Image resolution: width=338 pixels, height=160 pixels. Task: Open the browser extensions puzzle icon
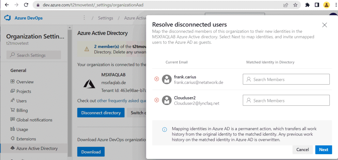(x=308, y=5)
